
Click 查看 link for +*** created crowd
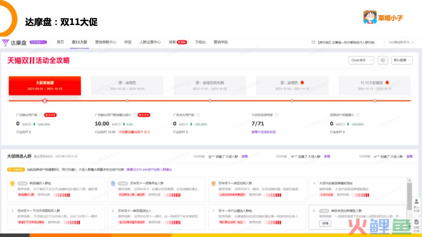[327, 156]
